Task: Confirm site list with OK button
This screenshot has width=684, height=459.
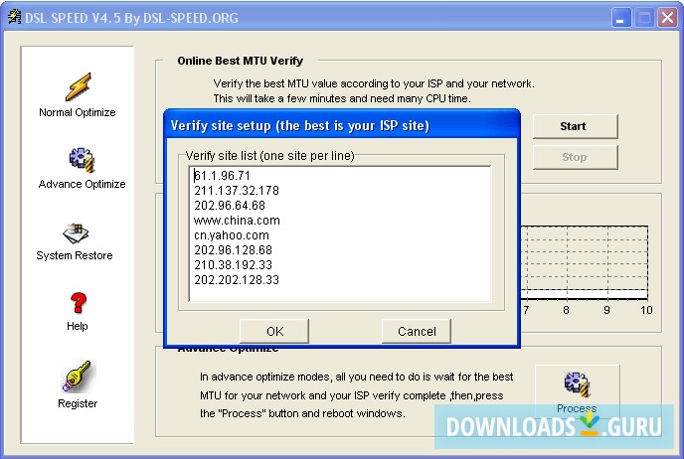Action: click(x=274, y=331)
